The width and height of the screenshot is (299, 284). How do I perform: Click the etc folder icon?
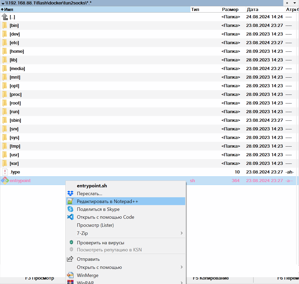point(4,43)
